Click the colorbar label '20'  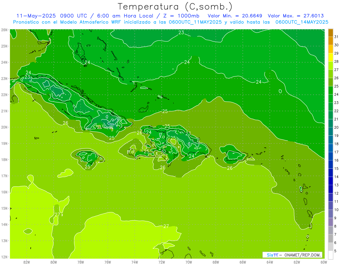coord(336,127)
